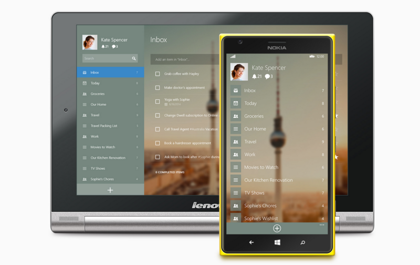Click the due date under Yoga with Sophie
Image resolution: width=420 pixels, height=265 pixels.
coord(173,104)
